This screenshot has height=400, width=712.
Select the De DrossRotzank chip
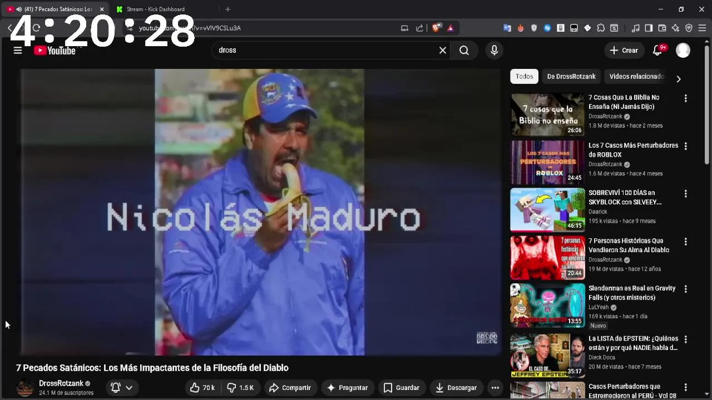click(x=571, y=77)
